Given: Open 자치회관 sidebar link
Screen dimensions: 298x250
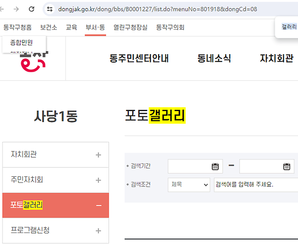Looking at the screenshot, I should pyautogui.click(x=24, y=154).
